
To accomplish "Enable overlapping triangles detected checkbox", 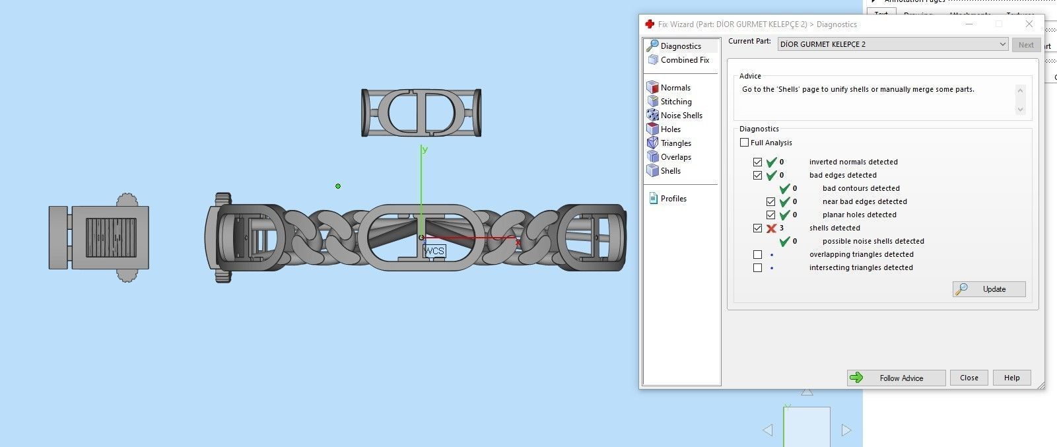I will (x=757, y=255).
